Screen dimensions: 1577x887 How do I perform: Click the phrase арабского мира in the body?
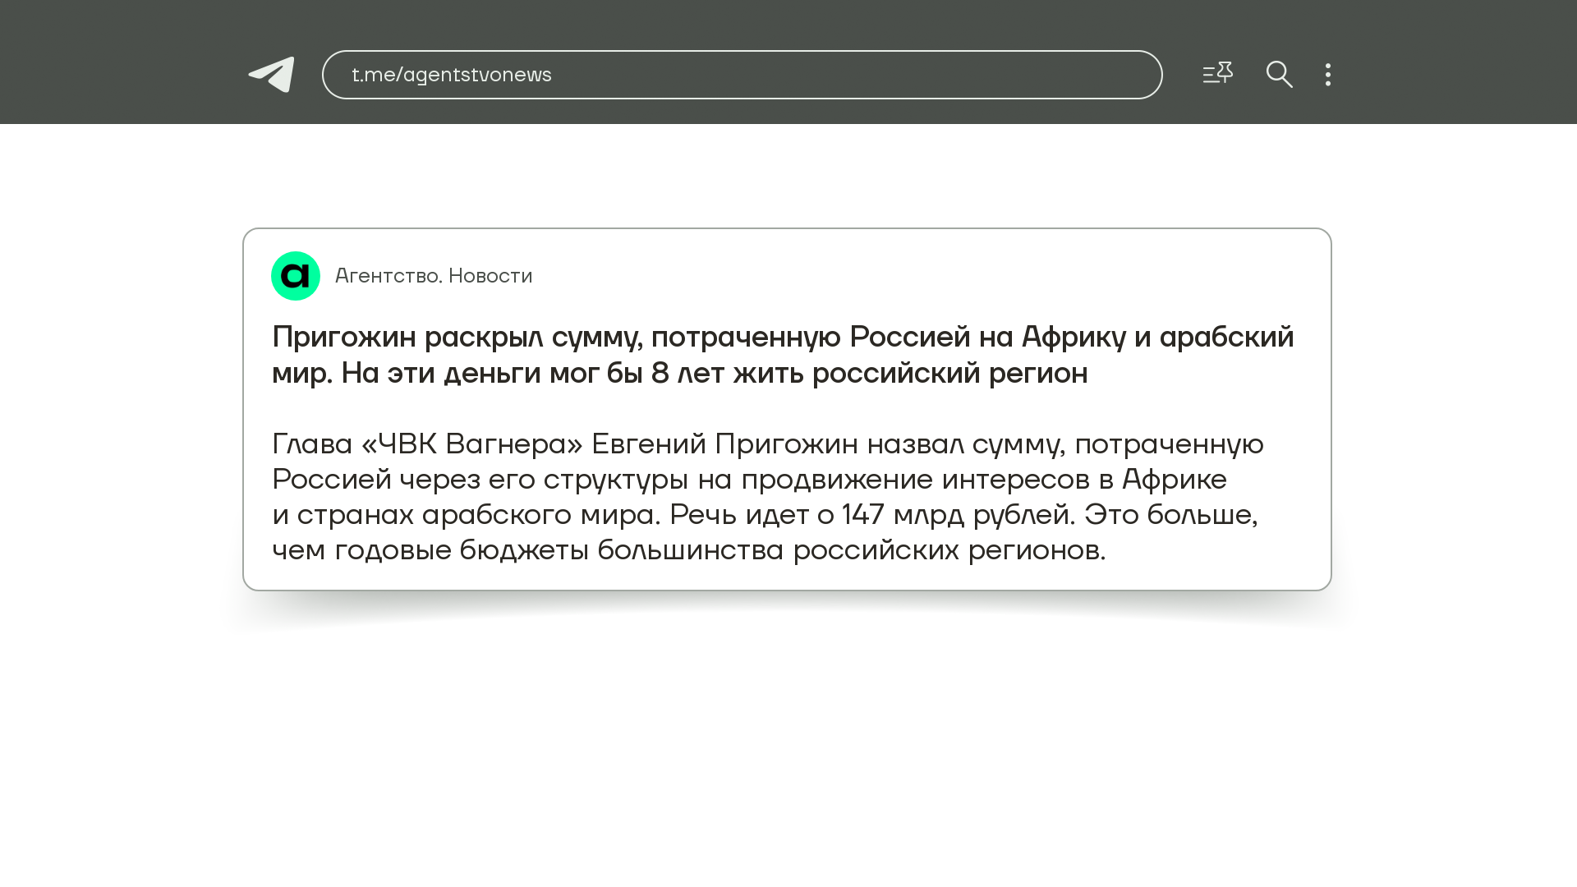tap(540, 515)
